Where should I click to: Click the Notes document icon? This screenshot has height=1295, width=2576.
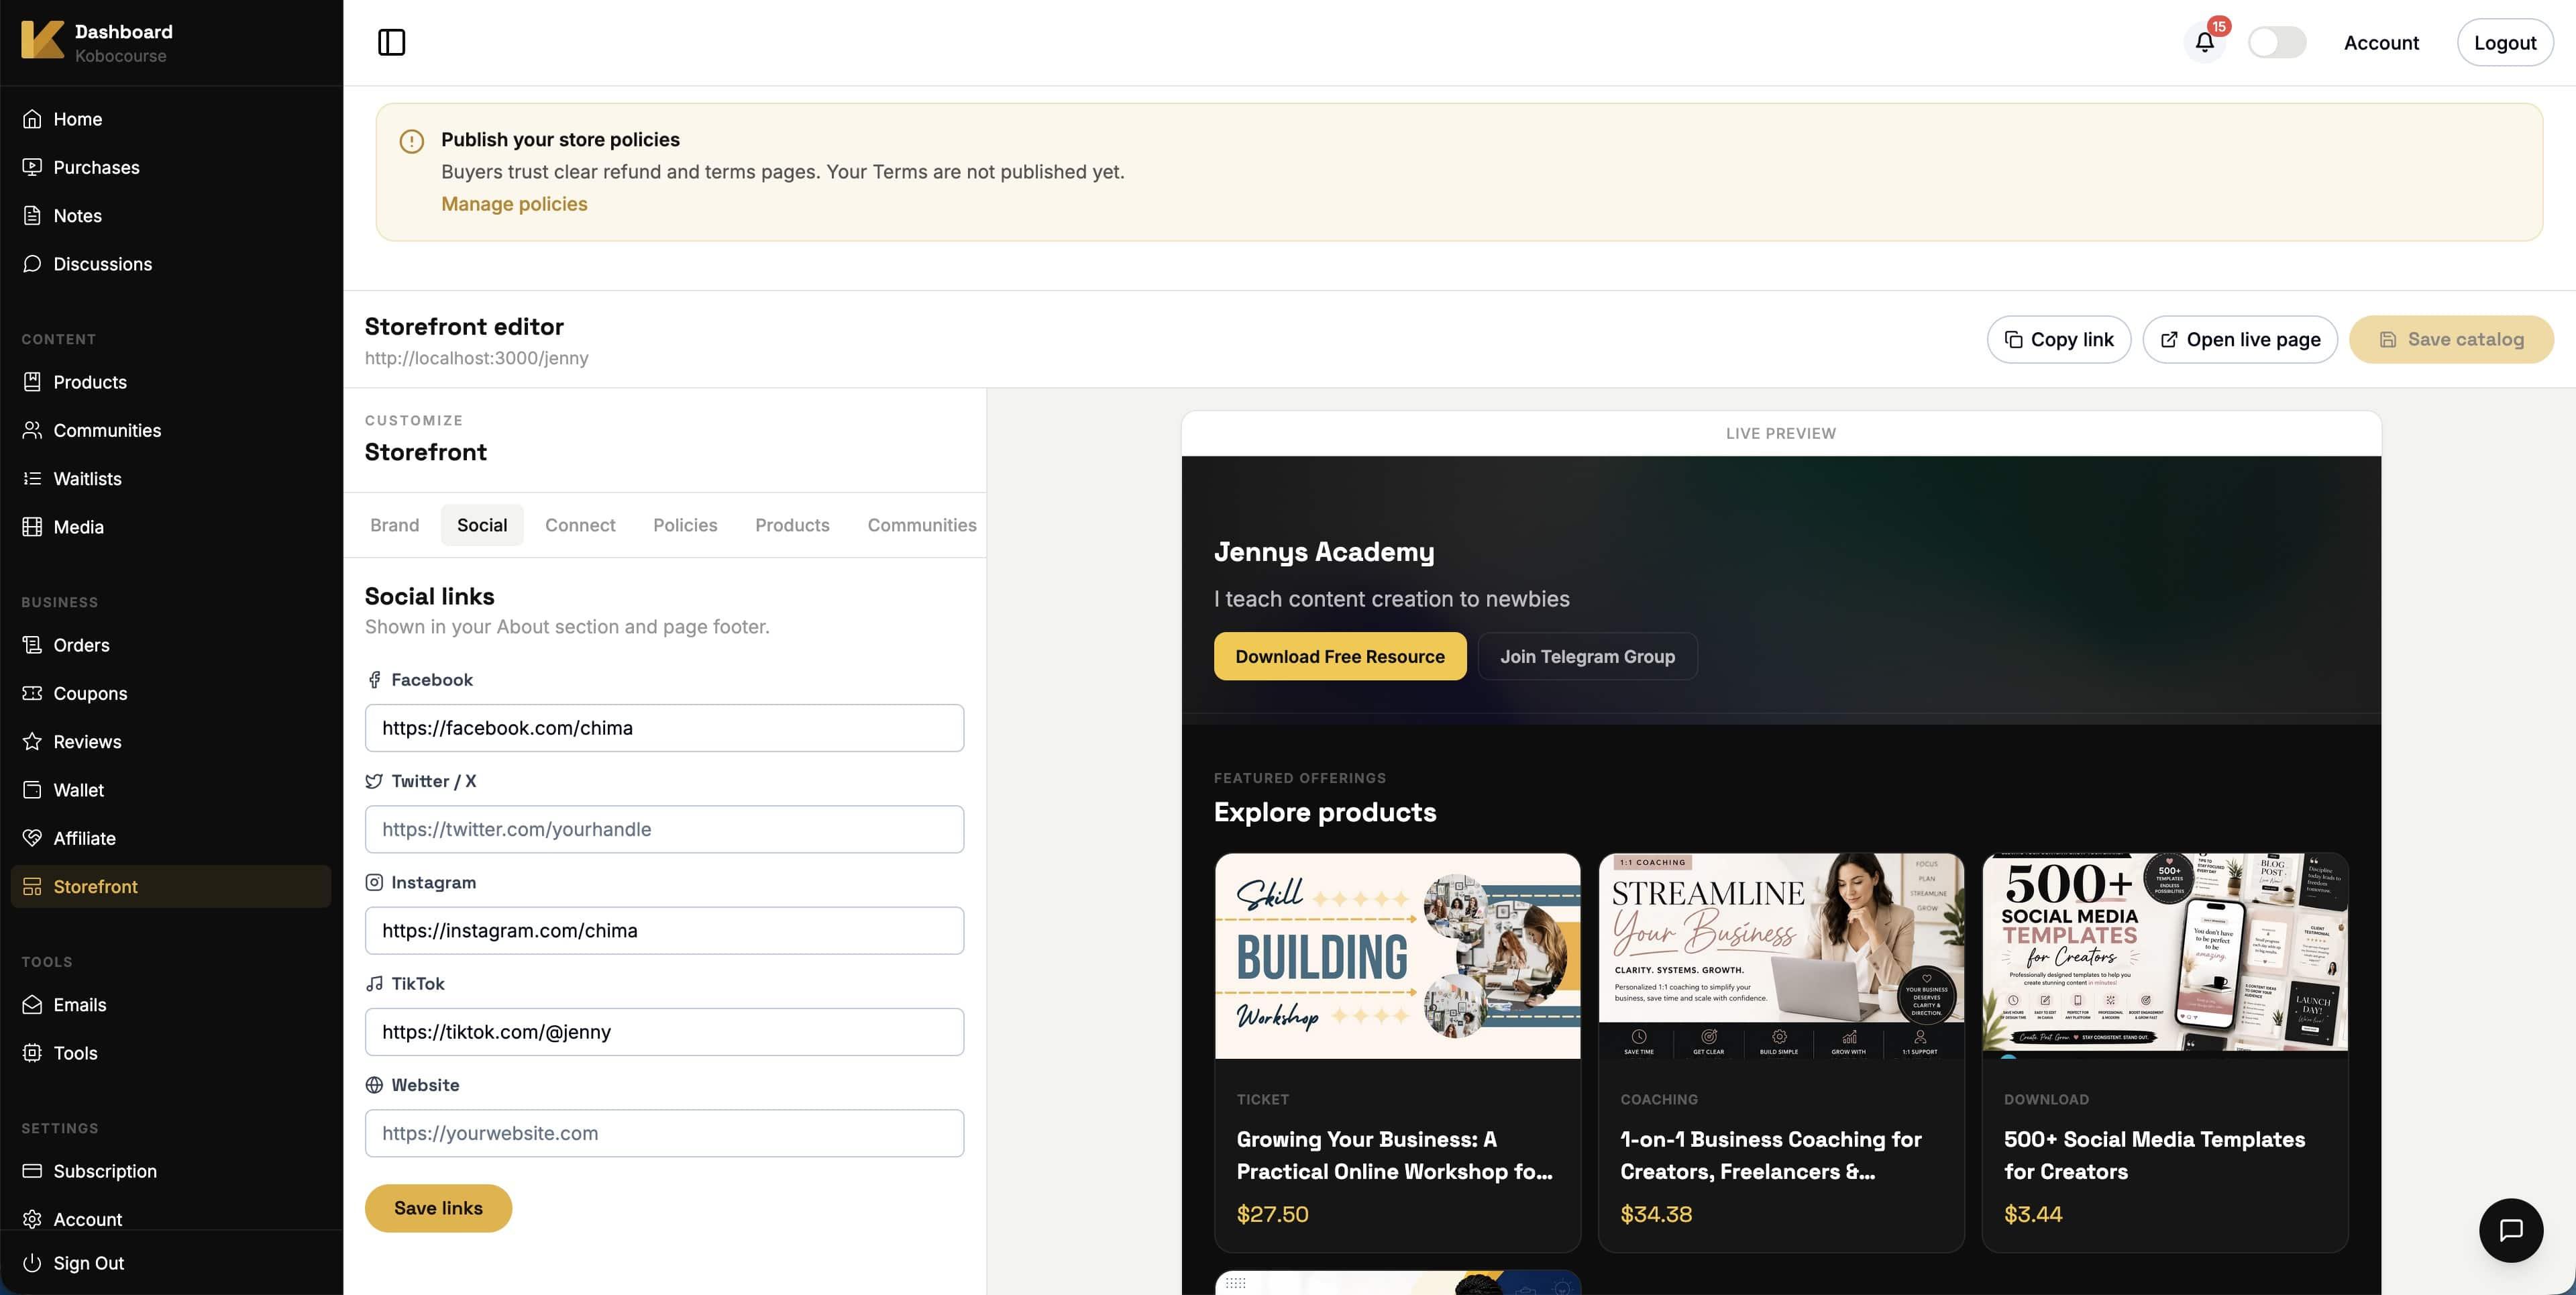pyautogui.click(x=32, y=215)
